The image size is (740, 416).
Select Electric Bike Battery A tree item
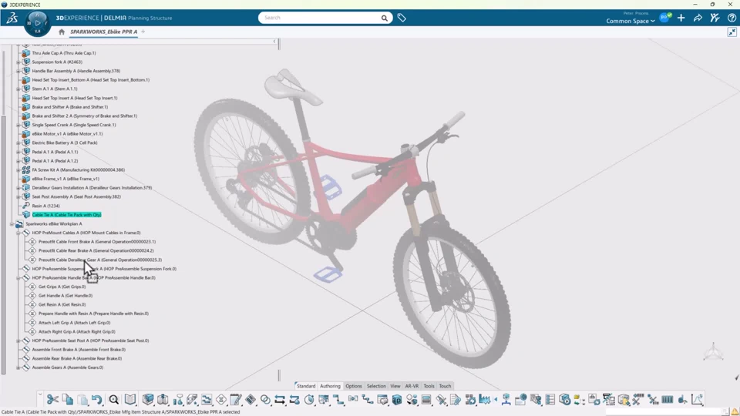(x=65, y=143)
